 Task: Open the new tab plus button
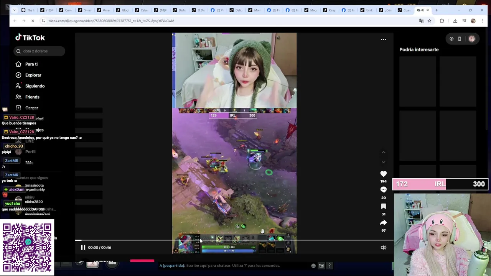click(436, 10)
